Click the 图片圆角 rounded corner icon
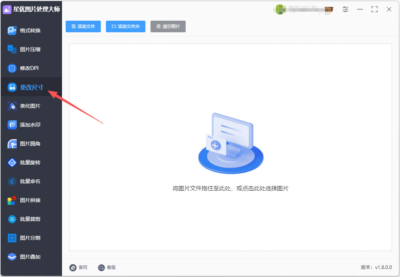This screenshot has height=277, width=400. 12,144
